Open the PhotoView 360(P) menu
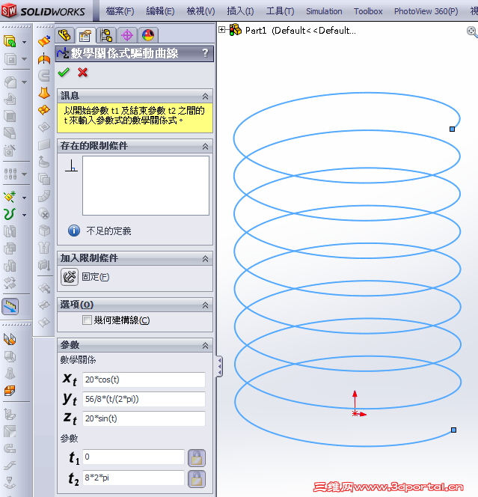478x497 pixels. pyautogui.click(x=426, y=11)
